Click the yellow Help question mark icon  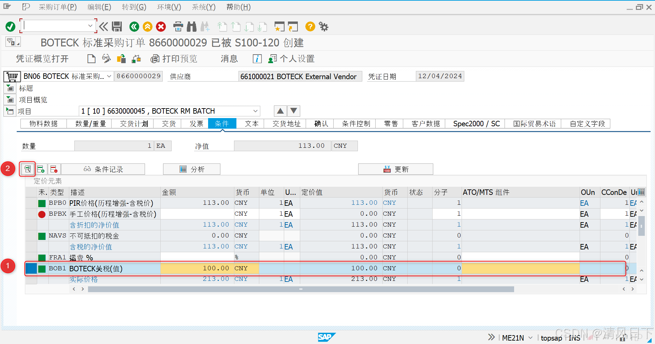pos(310,27)
